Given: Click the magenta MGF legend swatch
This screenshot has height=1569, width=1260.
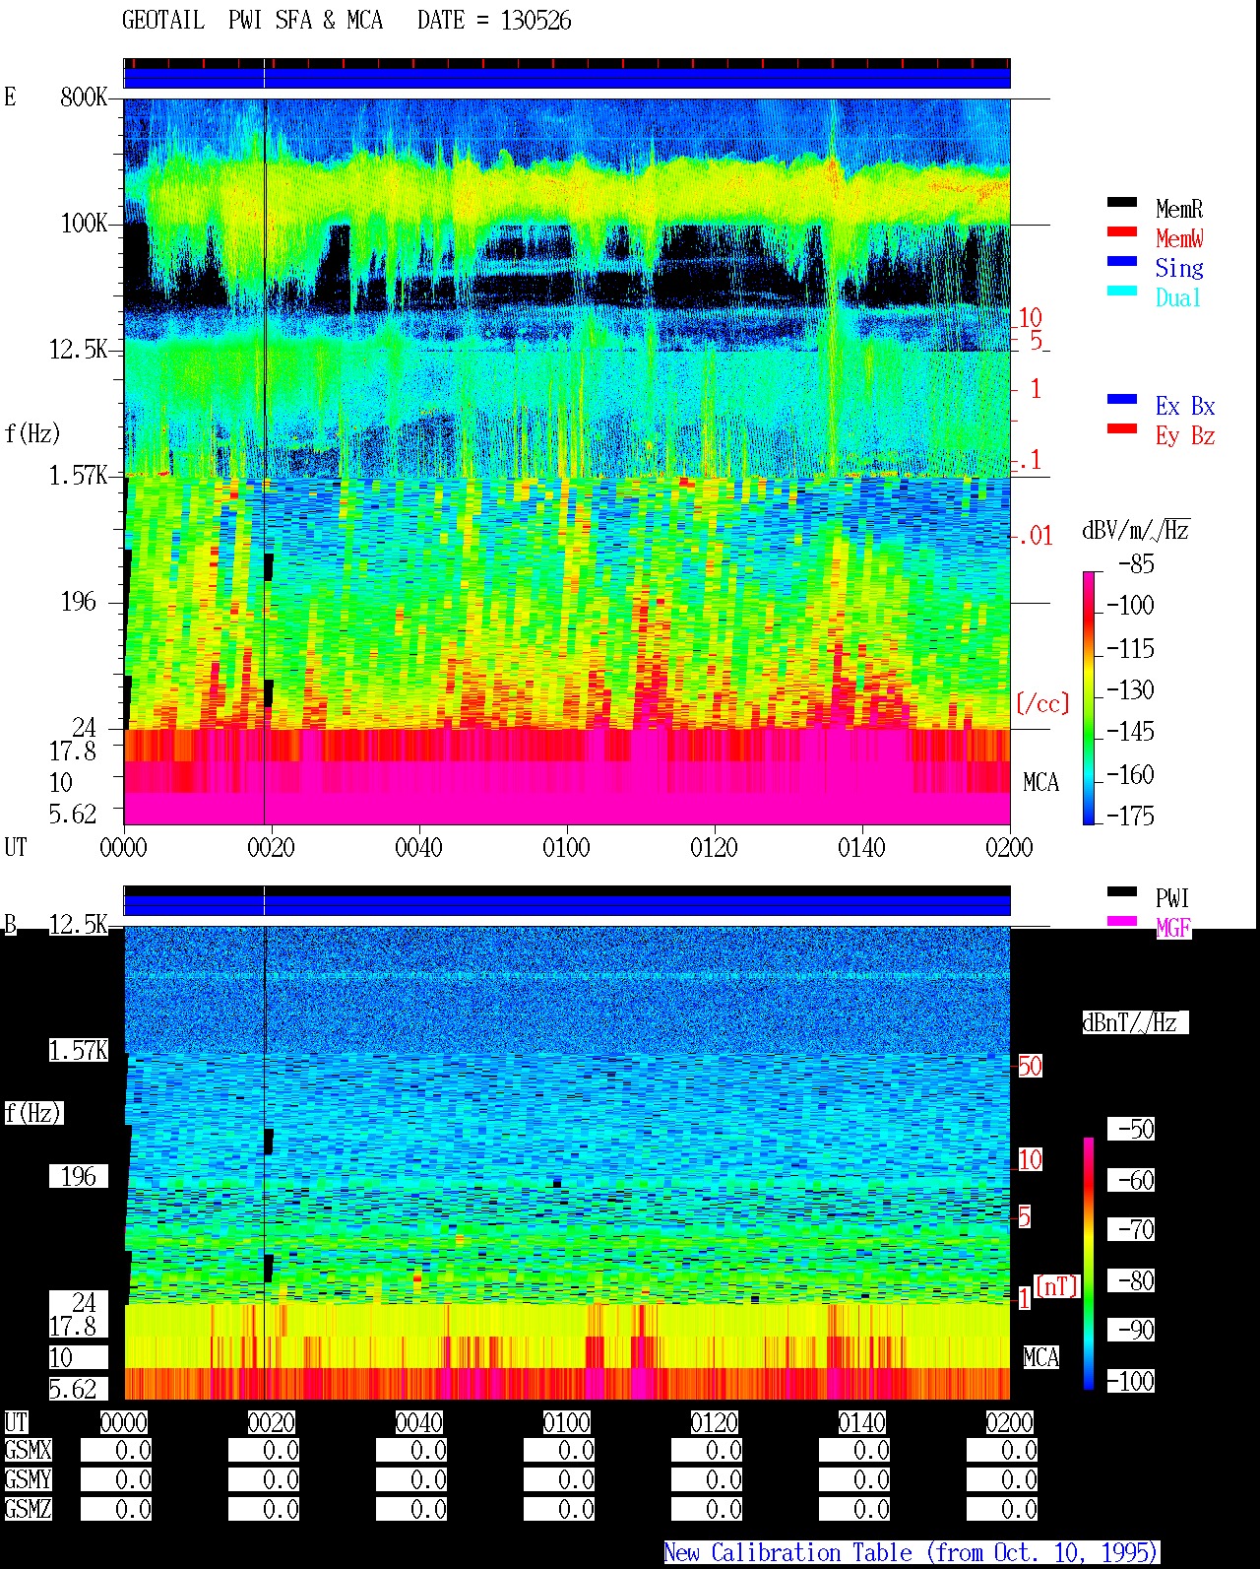Looking at the screenshot, I should (x=1121, y=922).
